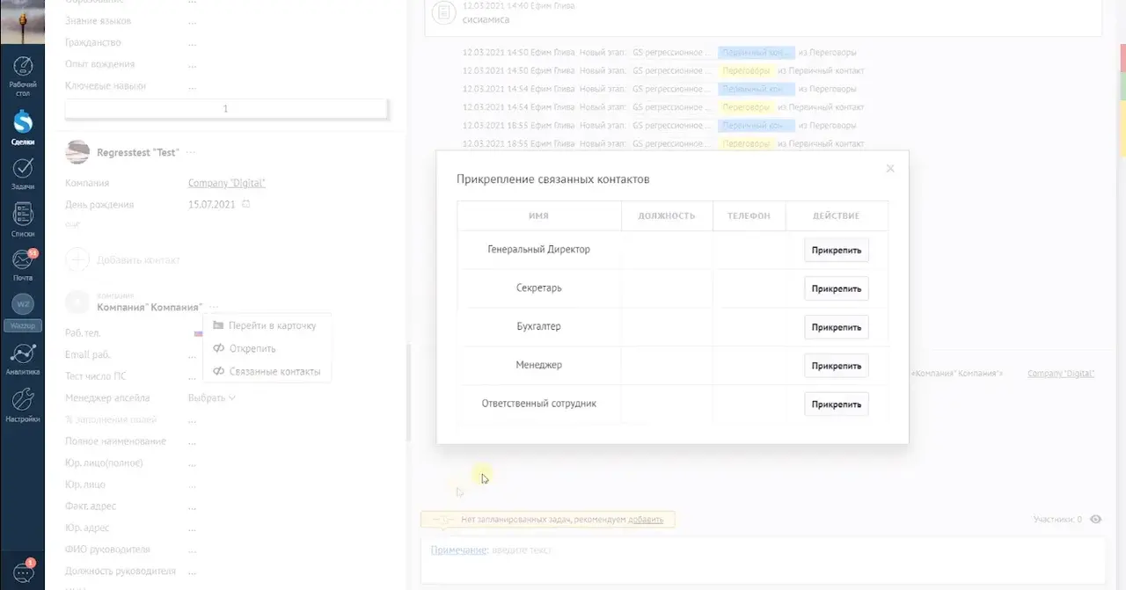
Task: Click the ИМЯ column header
Action: click(x=539, y=216)
